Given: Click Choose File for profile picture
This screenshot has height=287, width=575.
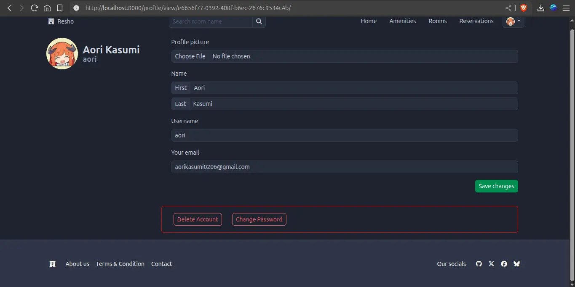Looking at the screenshot, I should 190,56.
